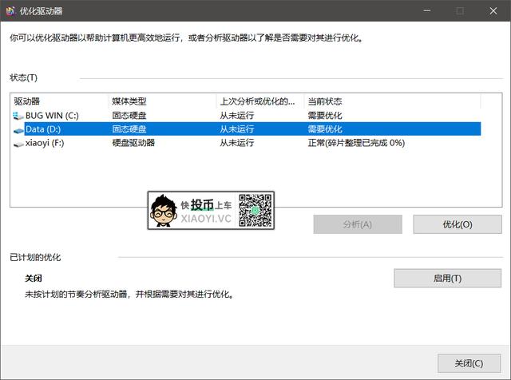Click the Data (D:) drive icon
The width and height of the screenshot is (511, 380).
tap(18, 130)
